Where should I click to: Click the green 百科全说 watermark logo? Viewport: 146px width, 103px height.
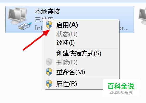[x=121, y=86]
